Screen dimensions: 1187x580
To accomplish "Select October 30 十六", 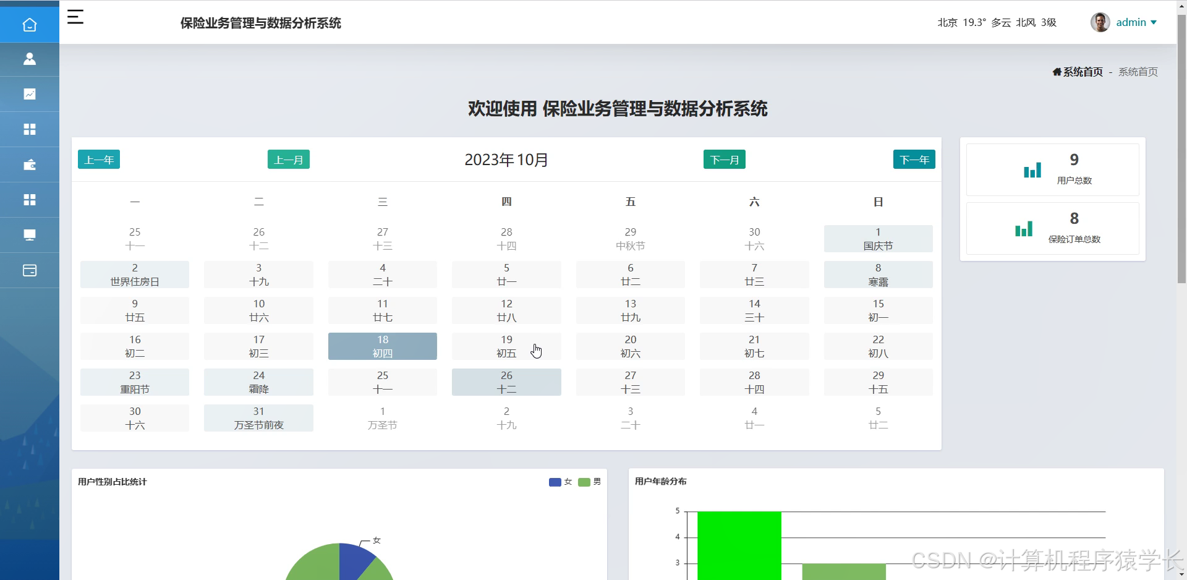I will [135, 418].
